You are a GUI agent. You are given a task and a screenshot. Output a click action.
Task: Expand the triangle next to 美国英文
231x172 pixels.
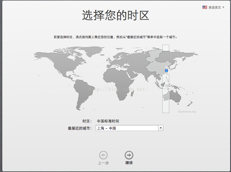pos(223,7)
